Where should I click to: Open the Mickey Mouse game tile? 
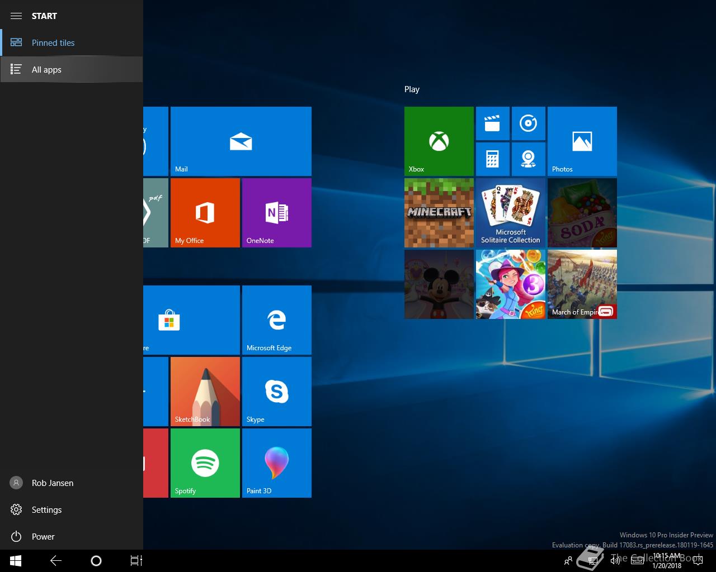[x=439, y=284]
